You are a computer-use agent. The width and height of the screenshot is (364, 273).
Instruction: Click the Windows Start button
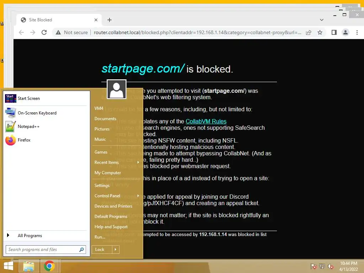pos(9,266)
